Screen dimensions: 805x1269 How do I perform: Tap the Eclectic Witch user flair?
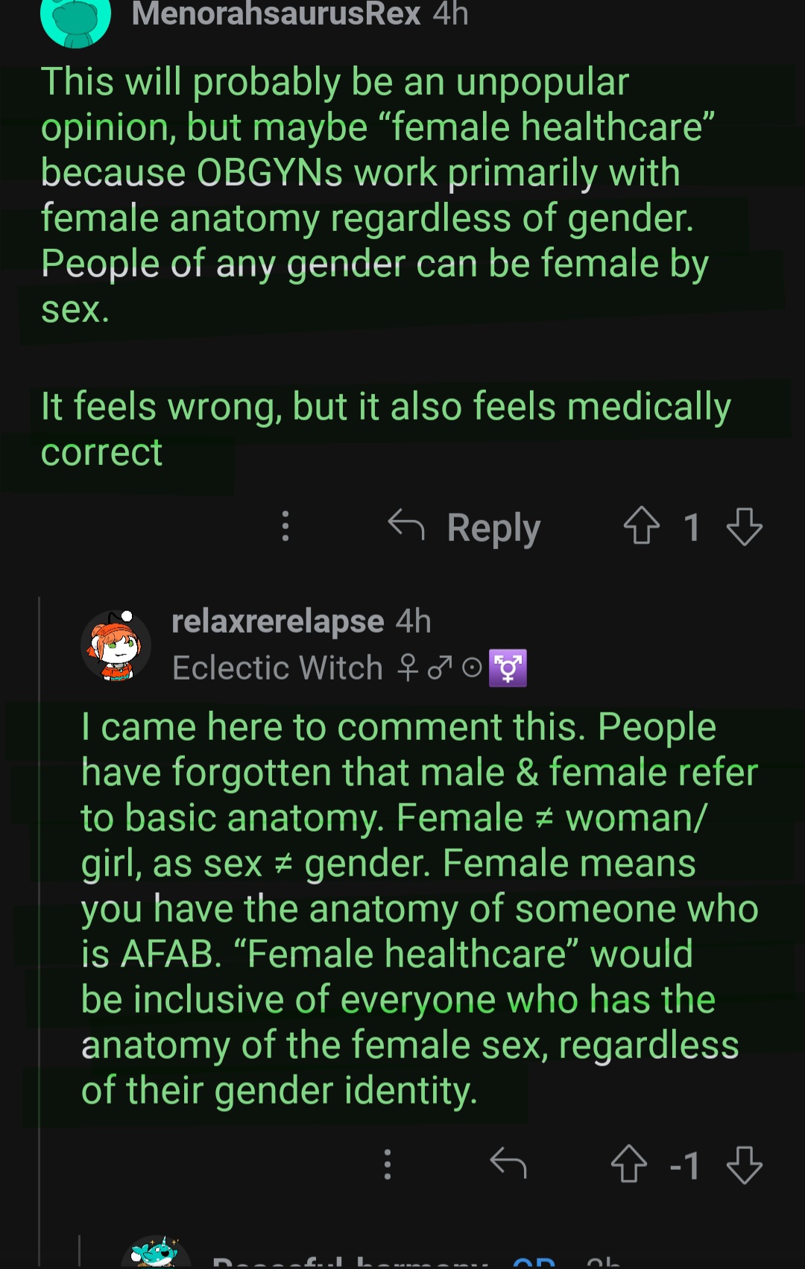(277, 668)
